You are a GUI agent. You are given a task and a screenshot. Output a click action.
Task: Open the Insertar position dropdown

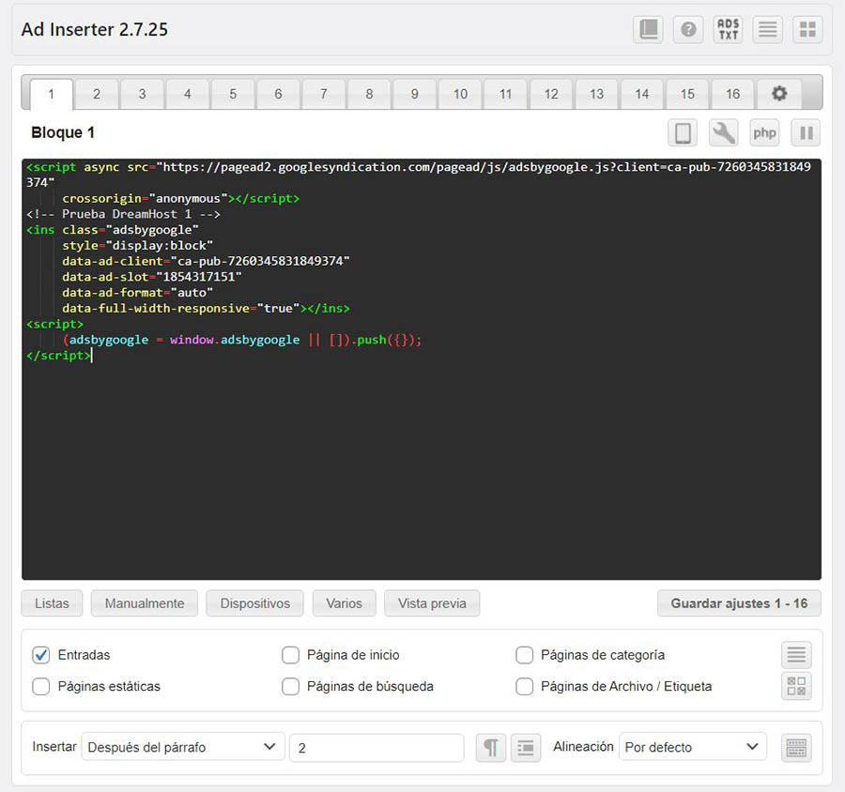click(x=182, y=747)
